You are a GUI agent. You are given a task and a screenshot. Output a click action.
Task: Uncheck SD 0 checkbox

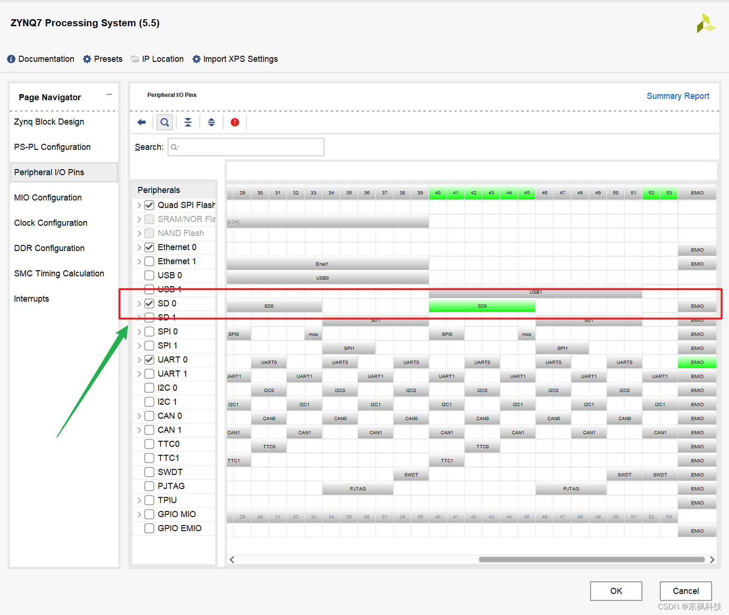coord(149,304)
